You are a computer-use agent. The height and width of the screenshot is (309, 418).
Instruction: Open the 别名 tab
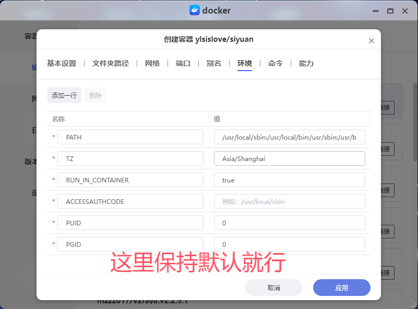point(214,63)
